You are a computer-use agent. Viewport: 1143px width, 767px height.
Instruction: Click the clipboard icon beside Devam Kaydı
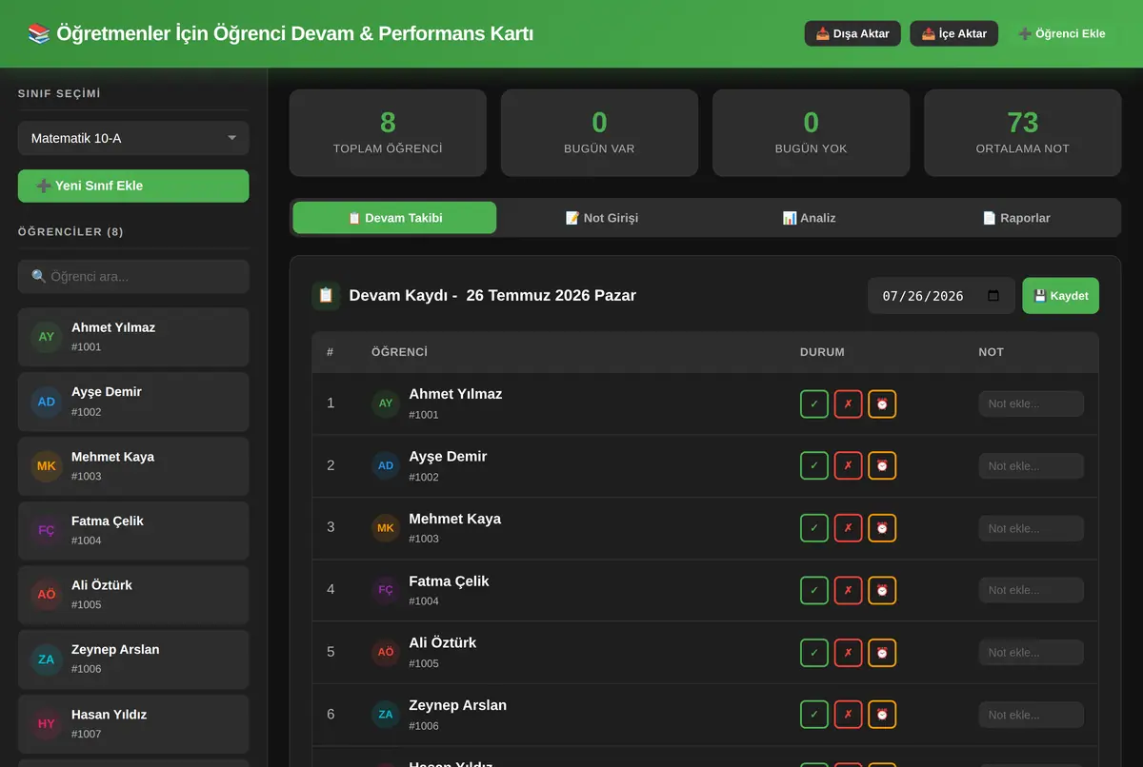pyautogui.click(x=326, y=295)
